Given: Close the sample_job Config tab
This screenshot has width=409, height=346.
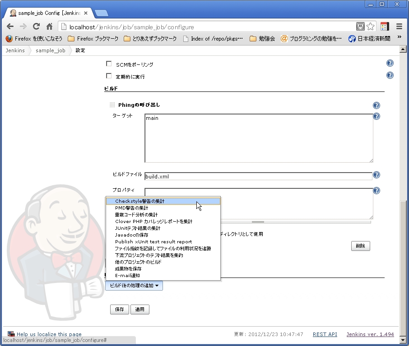Looking at the screenshot, I should tap(86, 13).
